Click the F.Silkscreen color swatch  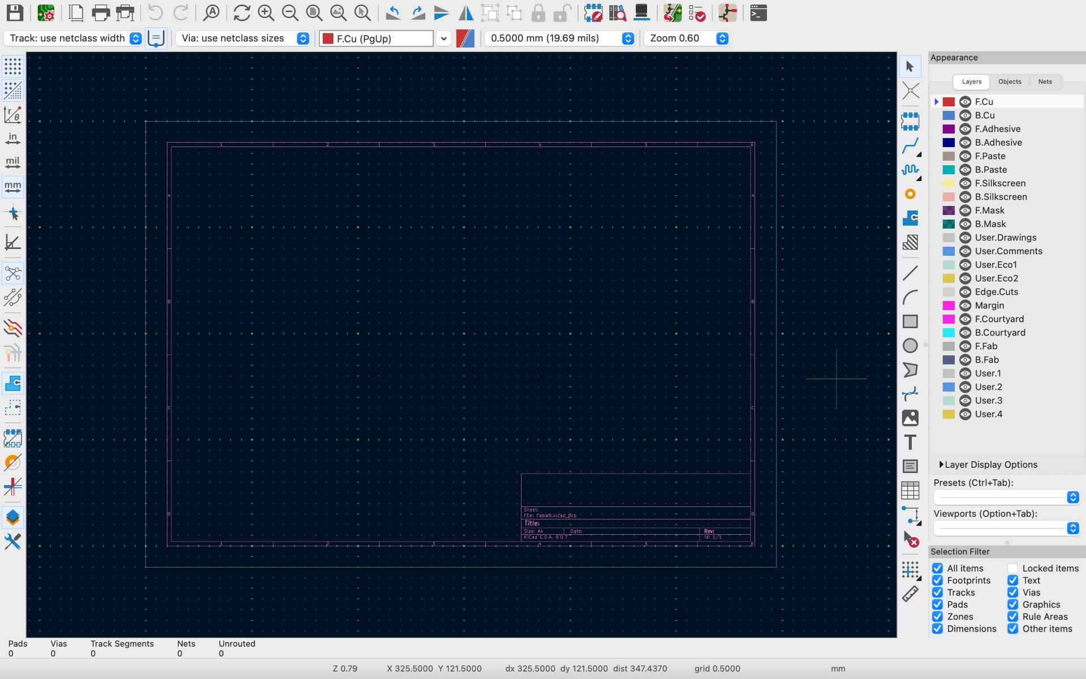point(949,183)
